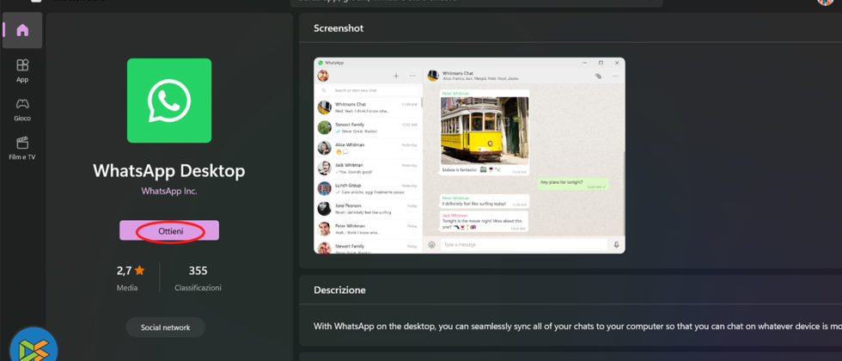
Task: Click the Home icon in sidebar
Action: pos(22,30)
